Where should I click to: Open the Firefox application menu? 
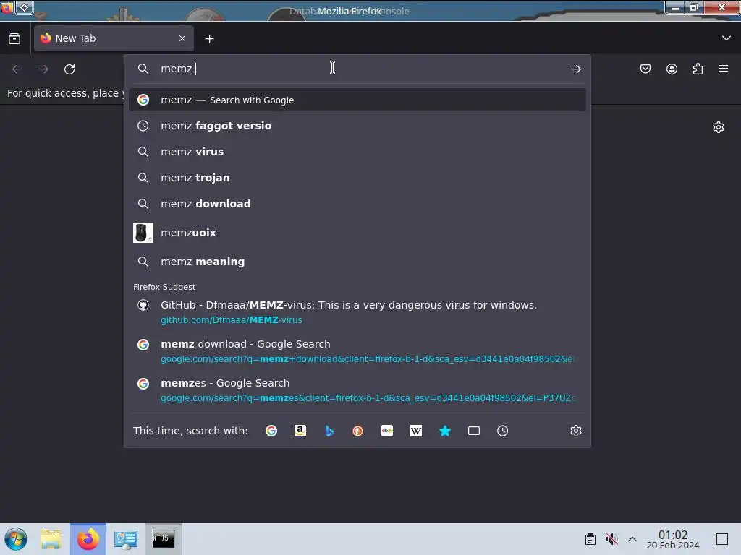point(724,69)
